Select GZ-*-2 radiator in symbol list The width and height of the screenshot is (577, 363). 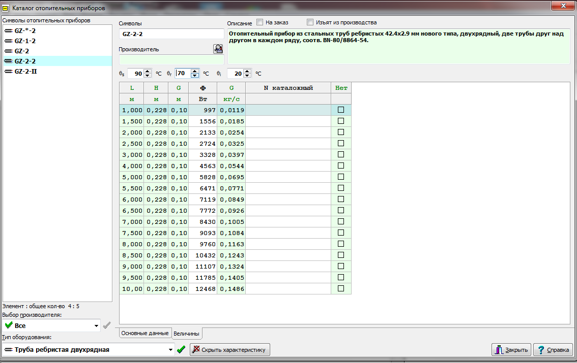[25, 30]
